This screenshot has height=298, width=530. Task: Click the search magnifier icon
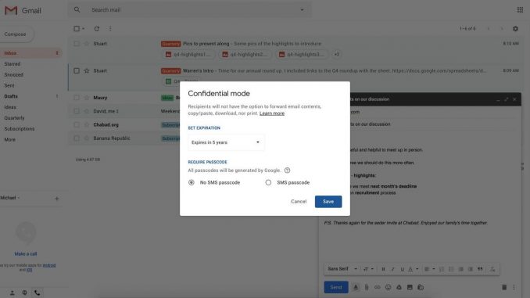click(77, 10)
